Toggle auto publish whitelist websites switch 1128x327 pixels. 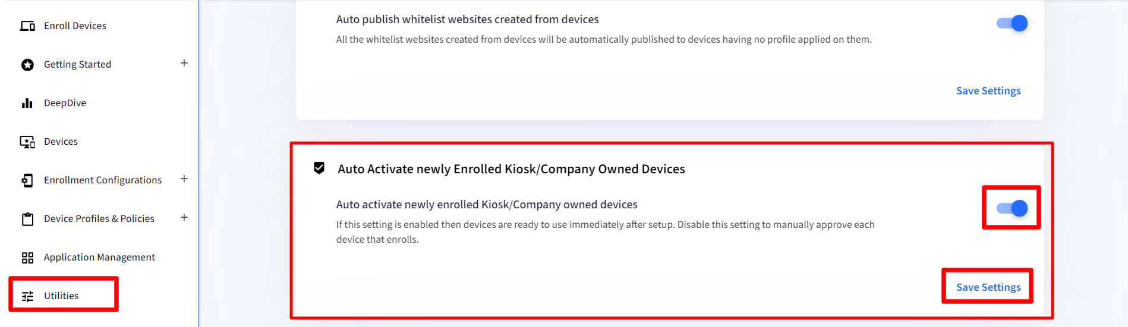click(x=1012, y=23)
